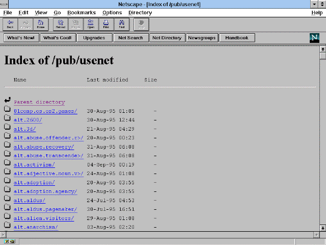326x245 pixels.
Task: Open the Help menu
Action: (x=317, y=13)
